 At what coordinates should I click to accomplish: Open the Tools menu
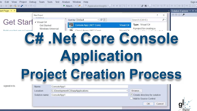click(x=50, y=2)
